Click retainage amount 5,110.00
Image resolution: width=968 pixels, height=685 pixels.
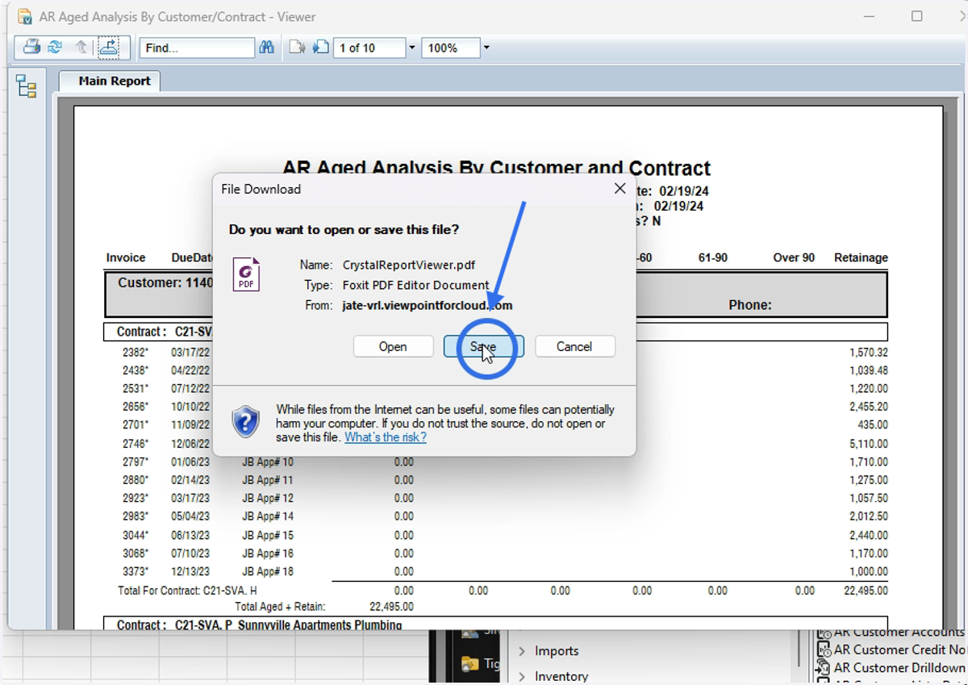point(869,444)
